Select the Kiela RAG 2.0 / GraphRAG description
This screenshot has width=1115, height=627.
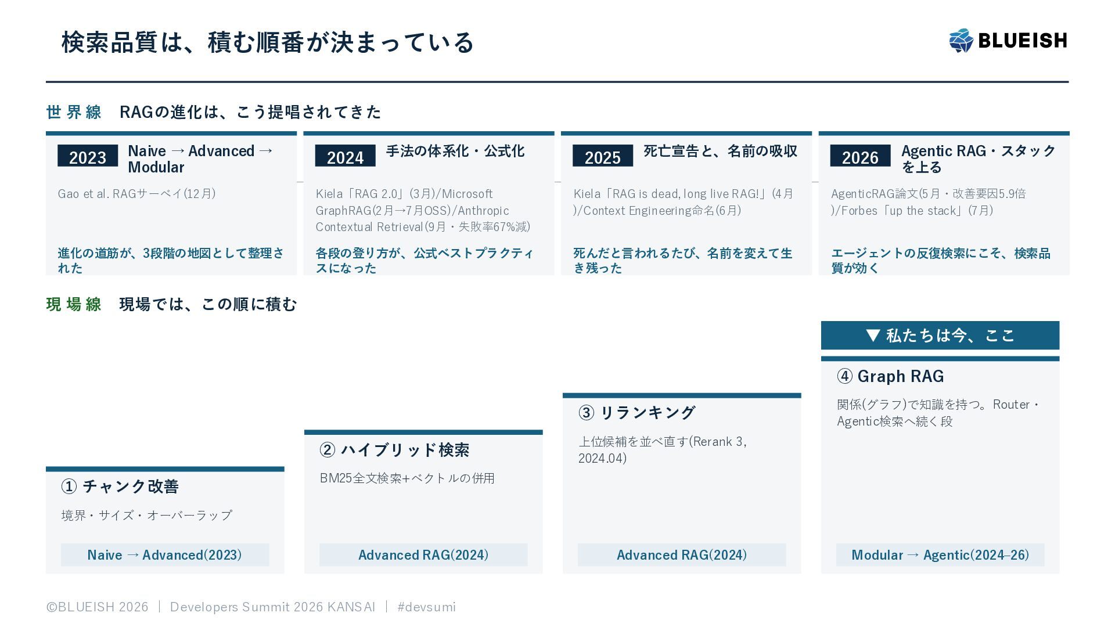point(423,210)
